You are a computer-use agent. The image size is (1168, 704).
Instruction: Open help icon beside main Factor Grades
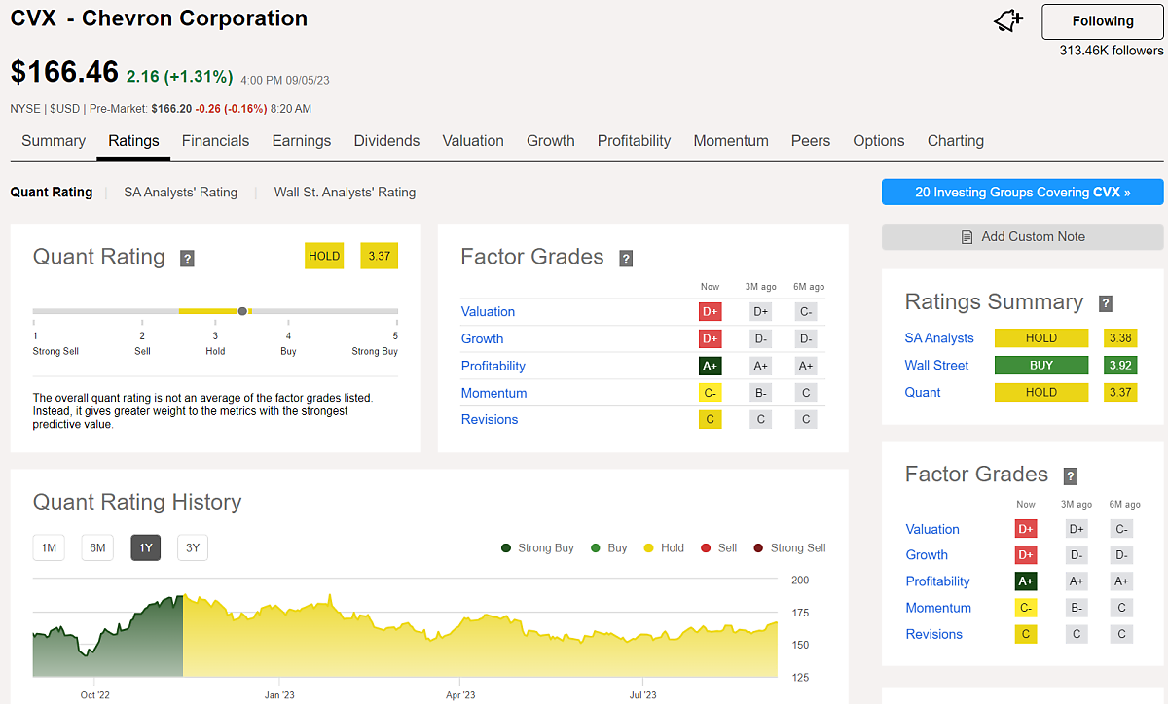(x=627, y=259)
